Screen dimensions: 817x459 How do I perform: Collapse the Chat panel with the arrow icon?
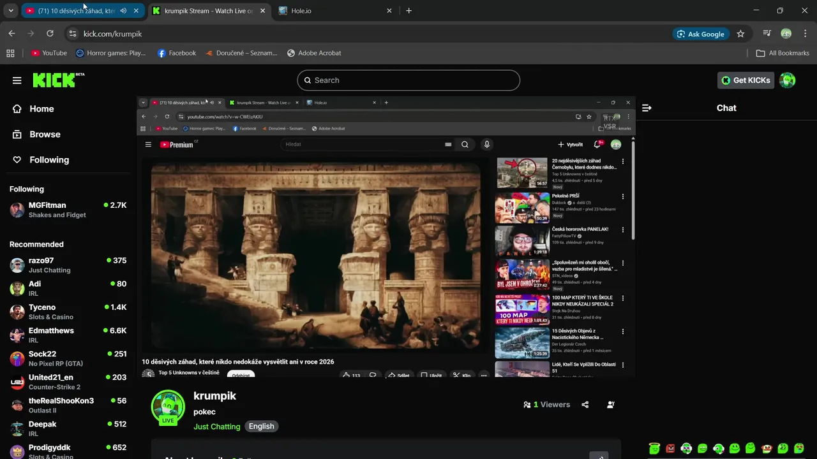click(x=647, y=108)
